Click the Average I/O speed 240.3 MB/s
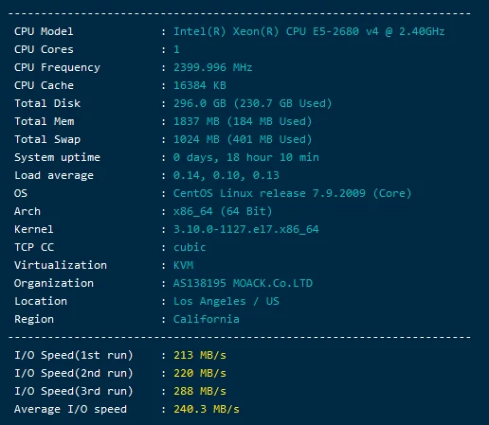Image resolution: width=489 pixels, height=425 pixels. 207,409
